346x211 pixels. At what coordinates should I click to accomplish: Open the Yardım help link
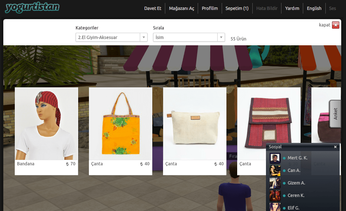click(292, 8)
